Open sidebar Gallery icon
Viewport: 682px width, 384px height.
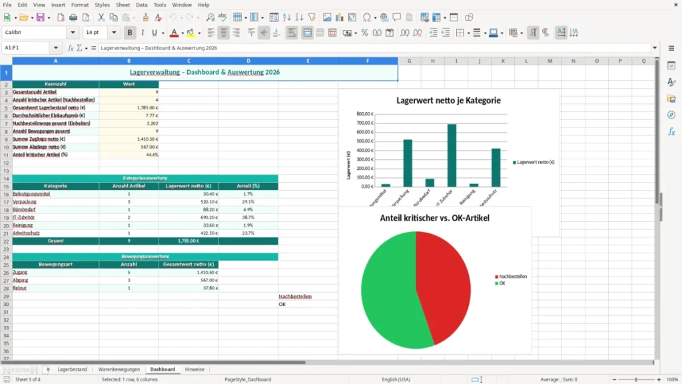coord(671,99)
